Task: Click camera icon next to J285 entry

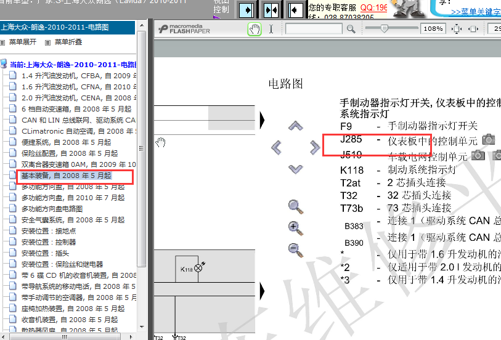Action: pos(489,139)
